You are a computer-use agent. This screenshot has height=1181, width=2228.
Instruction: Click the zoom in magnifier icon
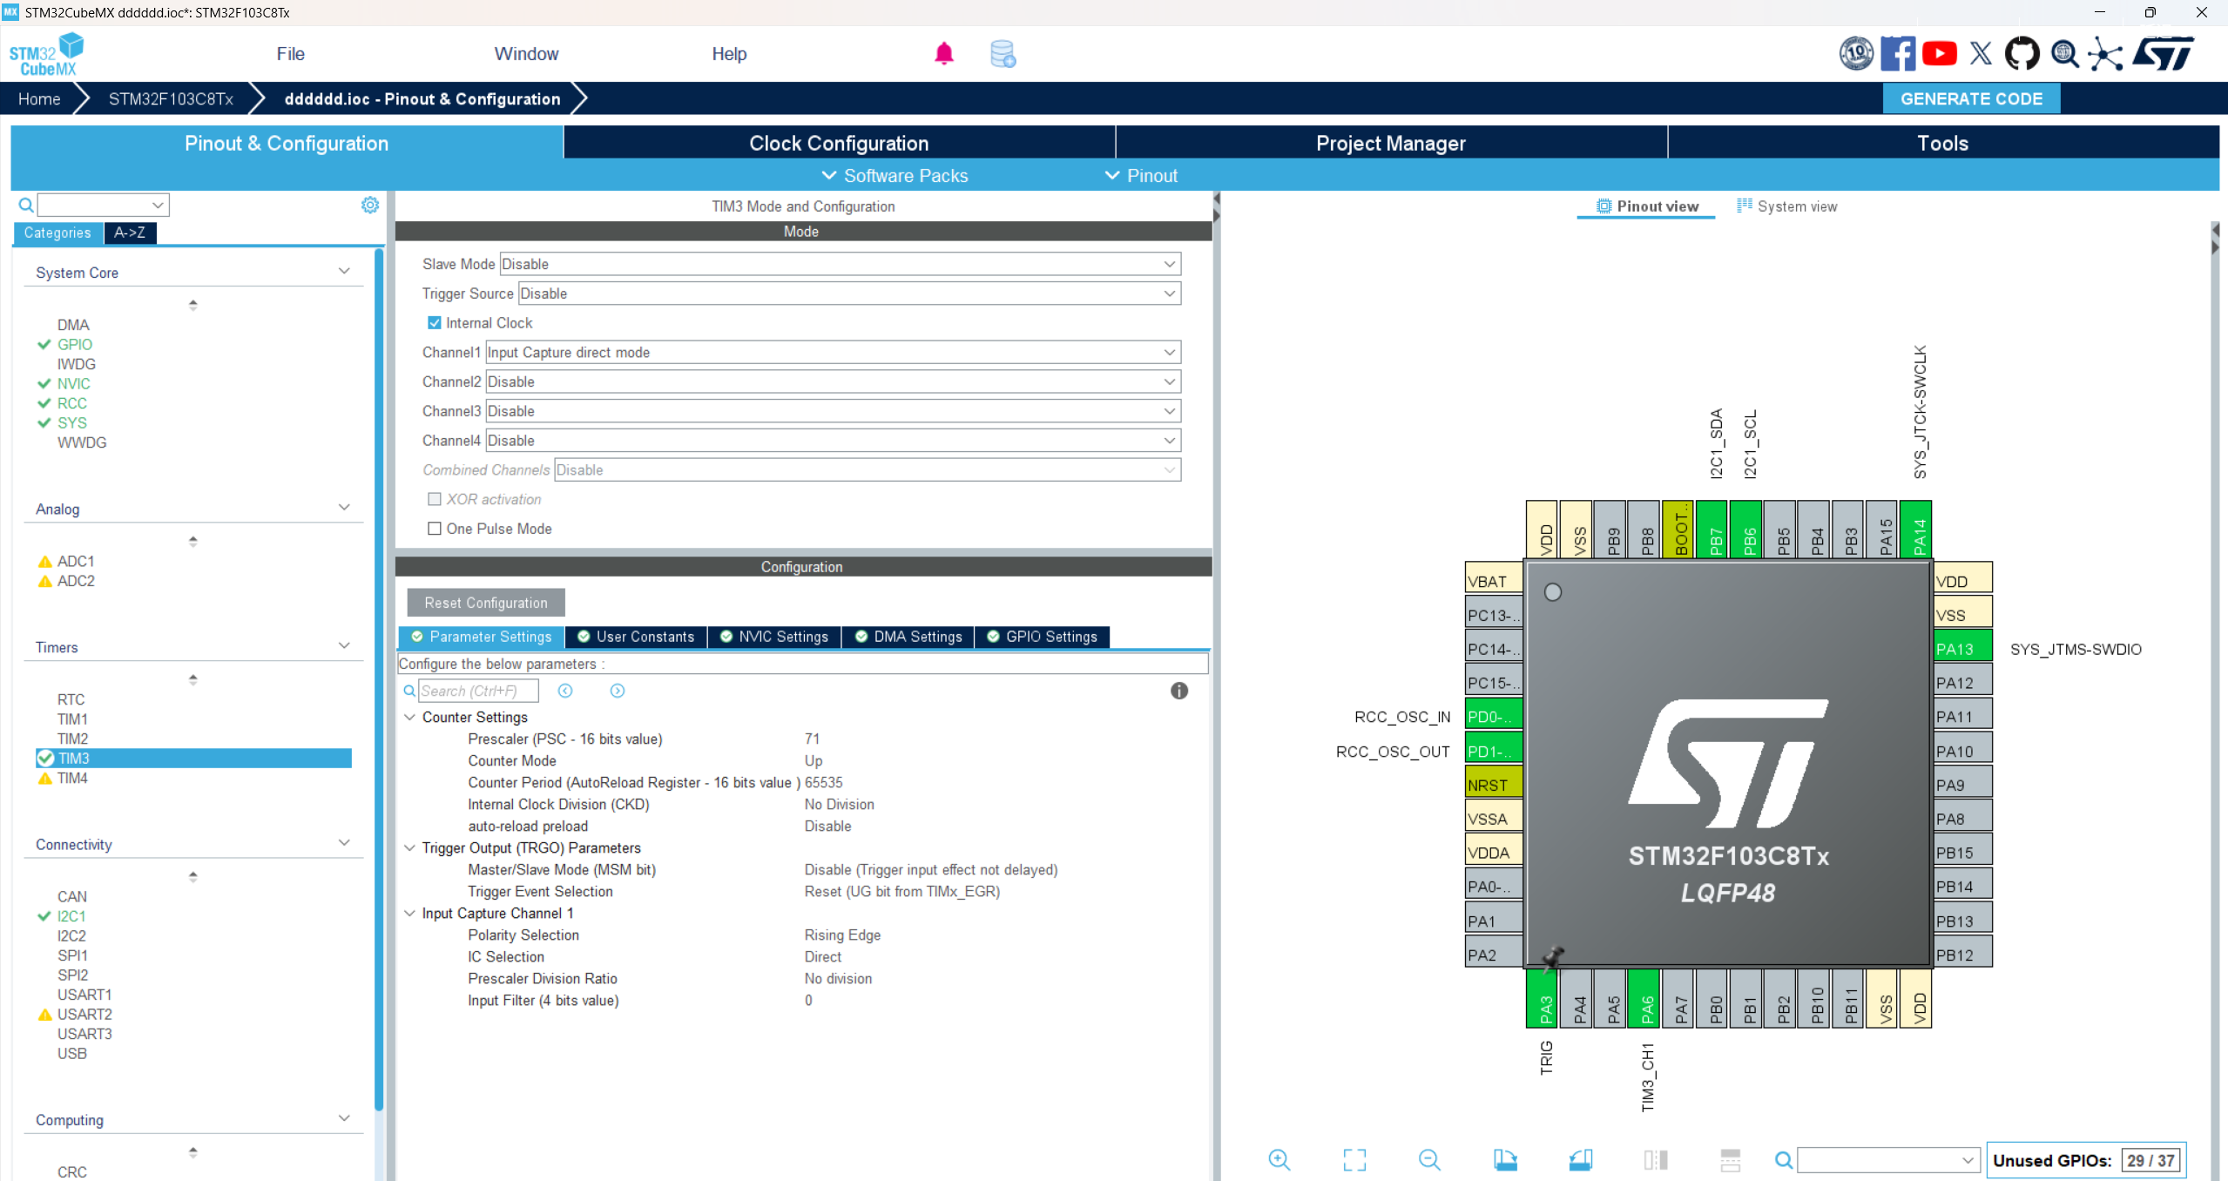[1279, 1159]
